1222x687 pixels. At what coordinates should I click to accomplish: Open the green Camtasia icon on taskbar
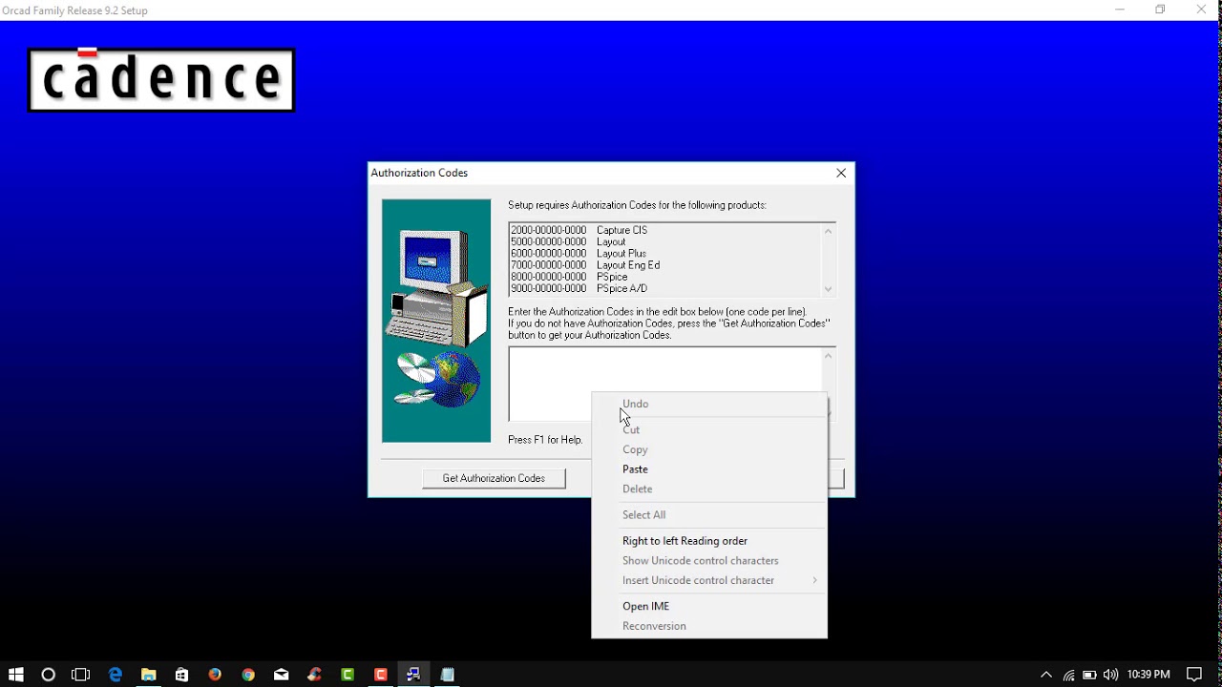(348, 675)
